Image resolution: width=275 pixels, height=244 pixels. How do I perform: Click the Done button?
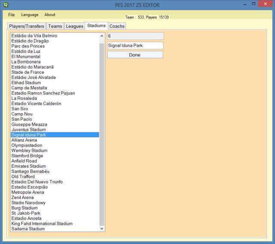(135, 55)
